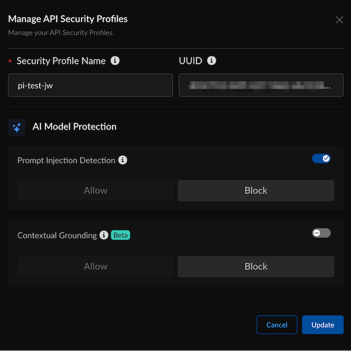Click the Beta badge
This screenshot has height=352, width=351.
pyautogui.click(x=121, y=235)
